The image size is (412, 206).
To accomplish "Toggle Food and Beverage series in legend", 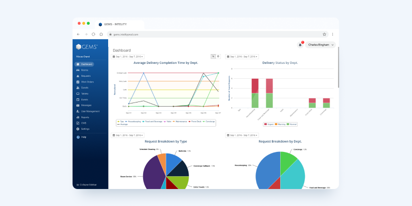I will 152,122.
